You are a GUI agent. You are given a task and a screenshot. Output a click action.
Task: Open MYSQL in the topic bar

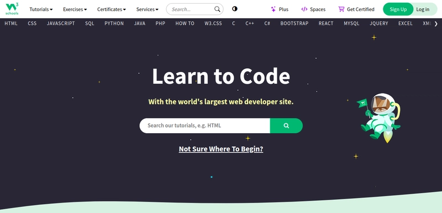(x=351, y=24)
